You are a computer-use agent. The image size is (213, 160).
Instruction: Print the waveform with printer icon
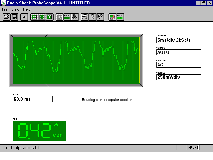click(x=85, y=17)
